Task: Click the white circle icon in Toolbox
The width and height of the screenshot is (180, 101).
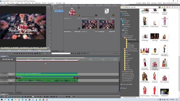Action: click(33, 97)
